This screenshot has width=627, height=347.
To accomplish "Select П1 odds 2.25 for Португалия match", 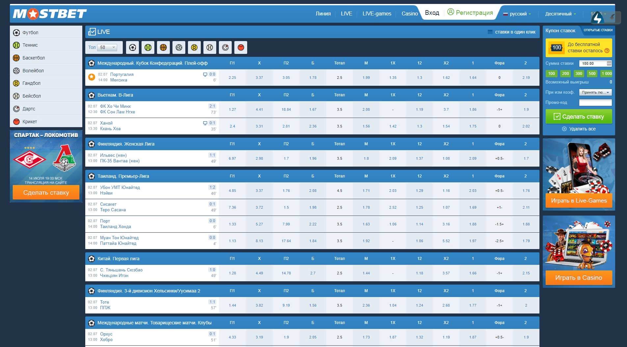I will [232, 78].
